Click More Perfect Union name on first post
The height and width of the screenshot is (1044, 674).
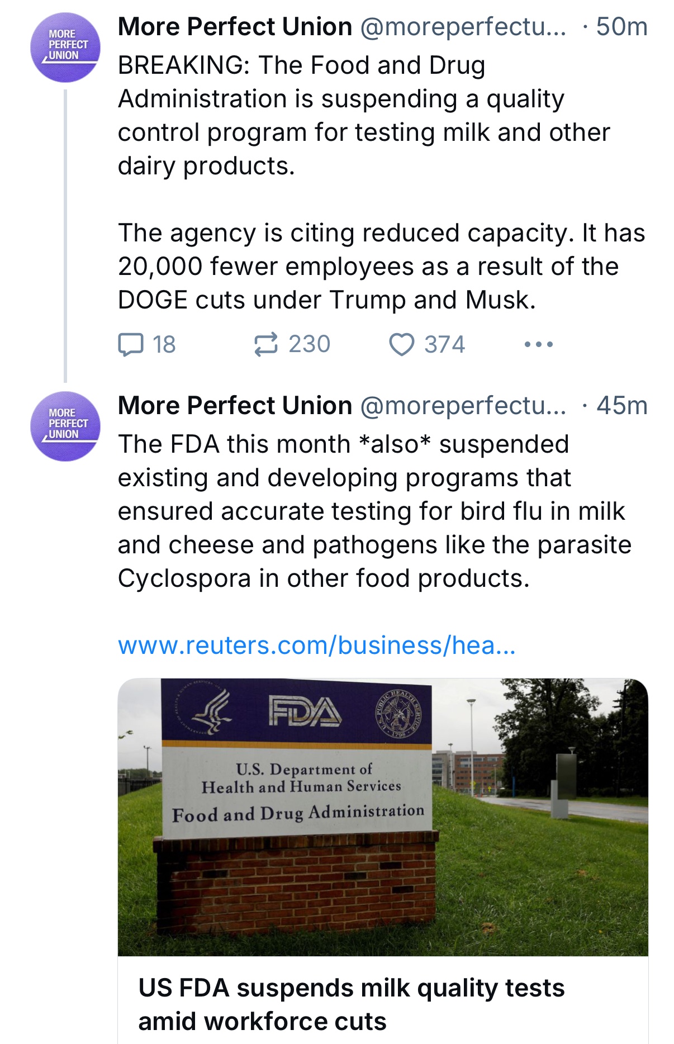tap(235, 27)
